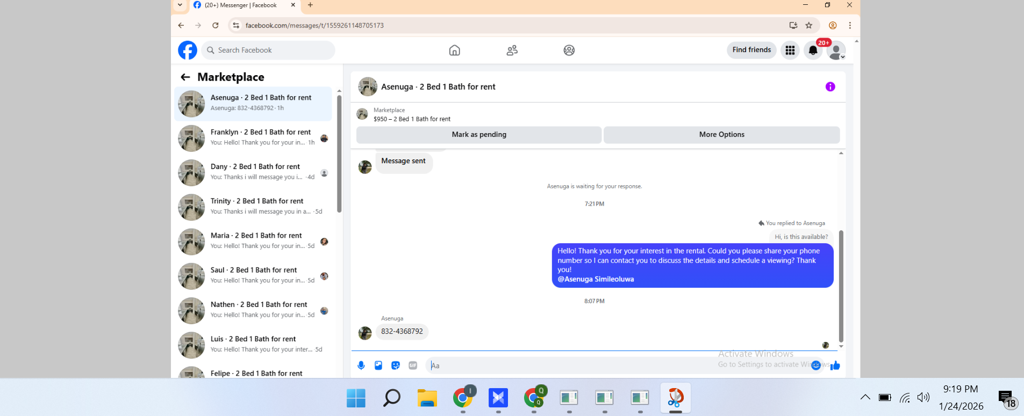The height and width of the screenshot is (416, 1024).
Task: Click the @Asenuga Simileoluwa mention
Action: (x=596, y=279)
